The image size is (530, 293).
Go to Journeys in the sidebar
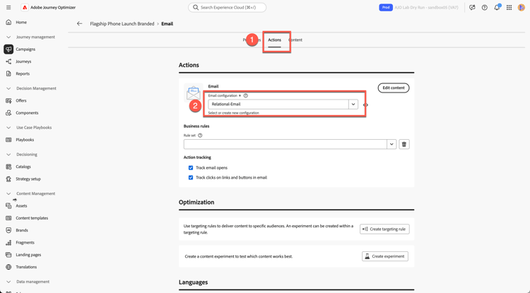(23, 61)
